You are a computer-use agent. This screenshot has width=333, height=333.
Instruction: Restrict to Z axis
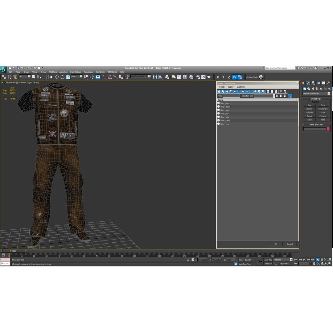229,77
